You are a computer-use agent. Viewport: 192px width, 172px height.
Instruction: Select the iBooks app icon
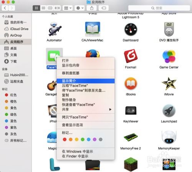131,83
